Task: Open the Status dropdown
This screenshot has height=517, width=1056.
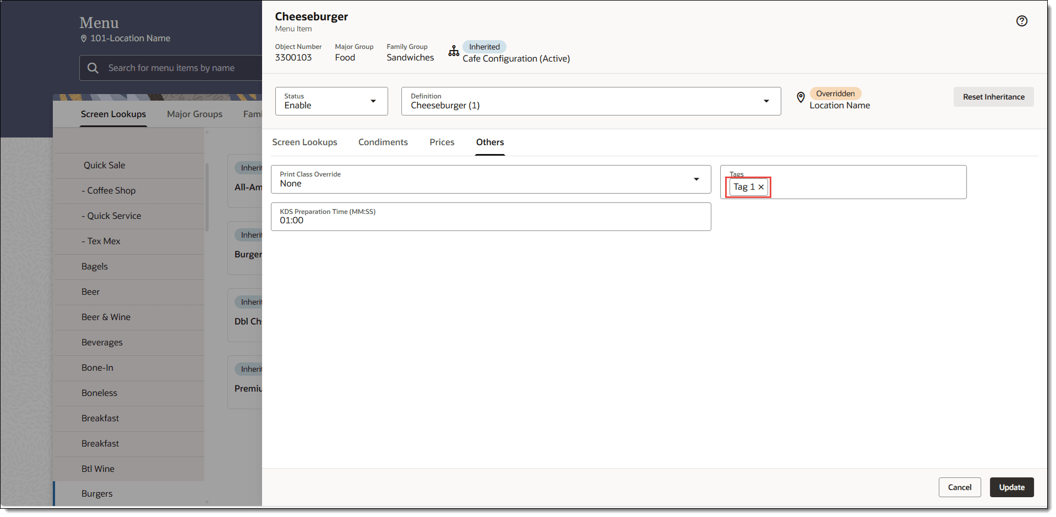Action: click(x=331, y=101)
